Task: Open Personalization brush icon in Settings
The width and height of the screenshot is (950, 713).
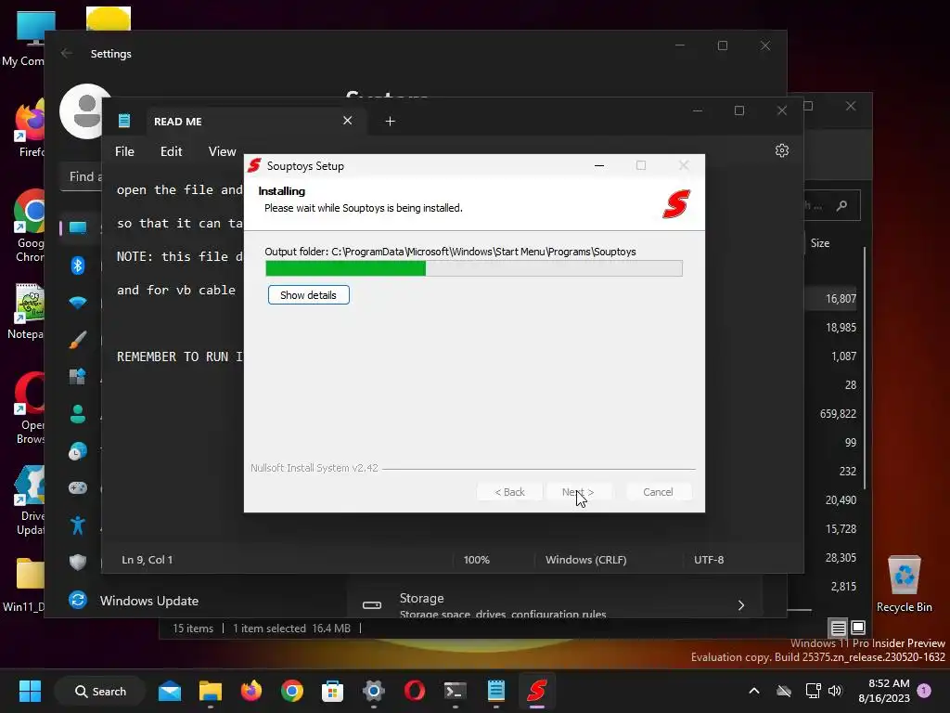Action: [78, 340]
